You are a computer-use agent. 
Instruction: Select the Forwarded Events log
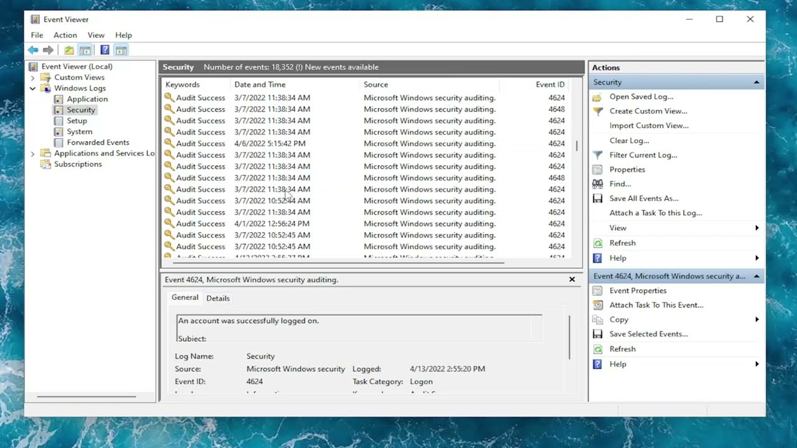[98, 142]
